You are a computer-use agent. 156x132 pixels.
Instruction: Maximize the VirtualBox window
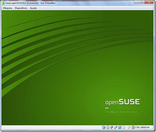[142, 2]
